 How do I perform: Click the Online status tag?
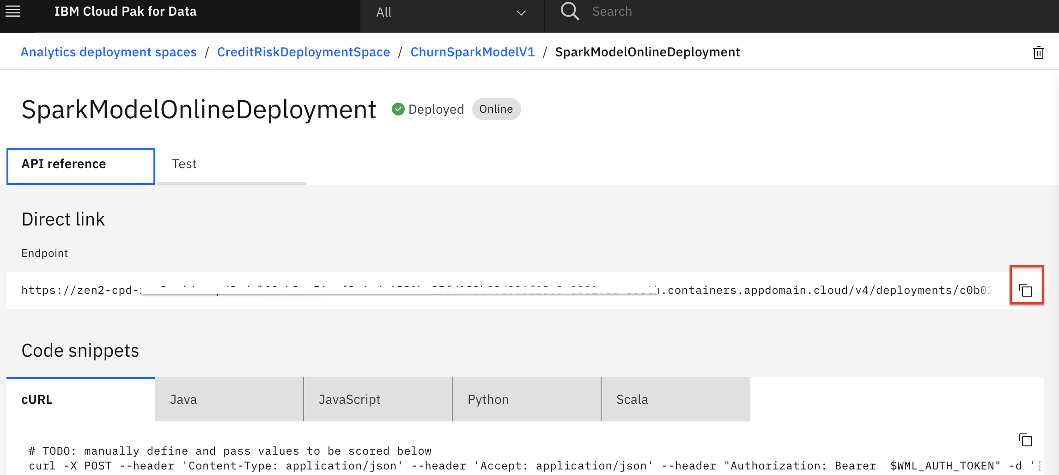coord(496,109)
